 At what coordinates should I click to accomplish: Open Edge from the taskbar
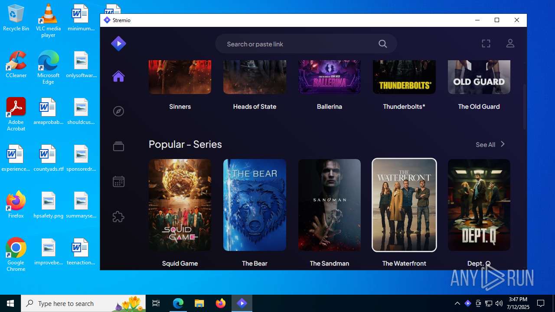tap(178, 303)
